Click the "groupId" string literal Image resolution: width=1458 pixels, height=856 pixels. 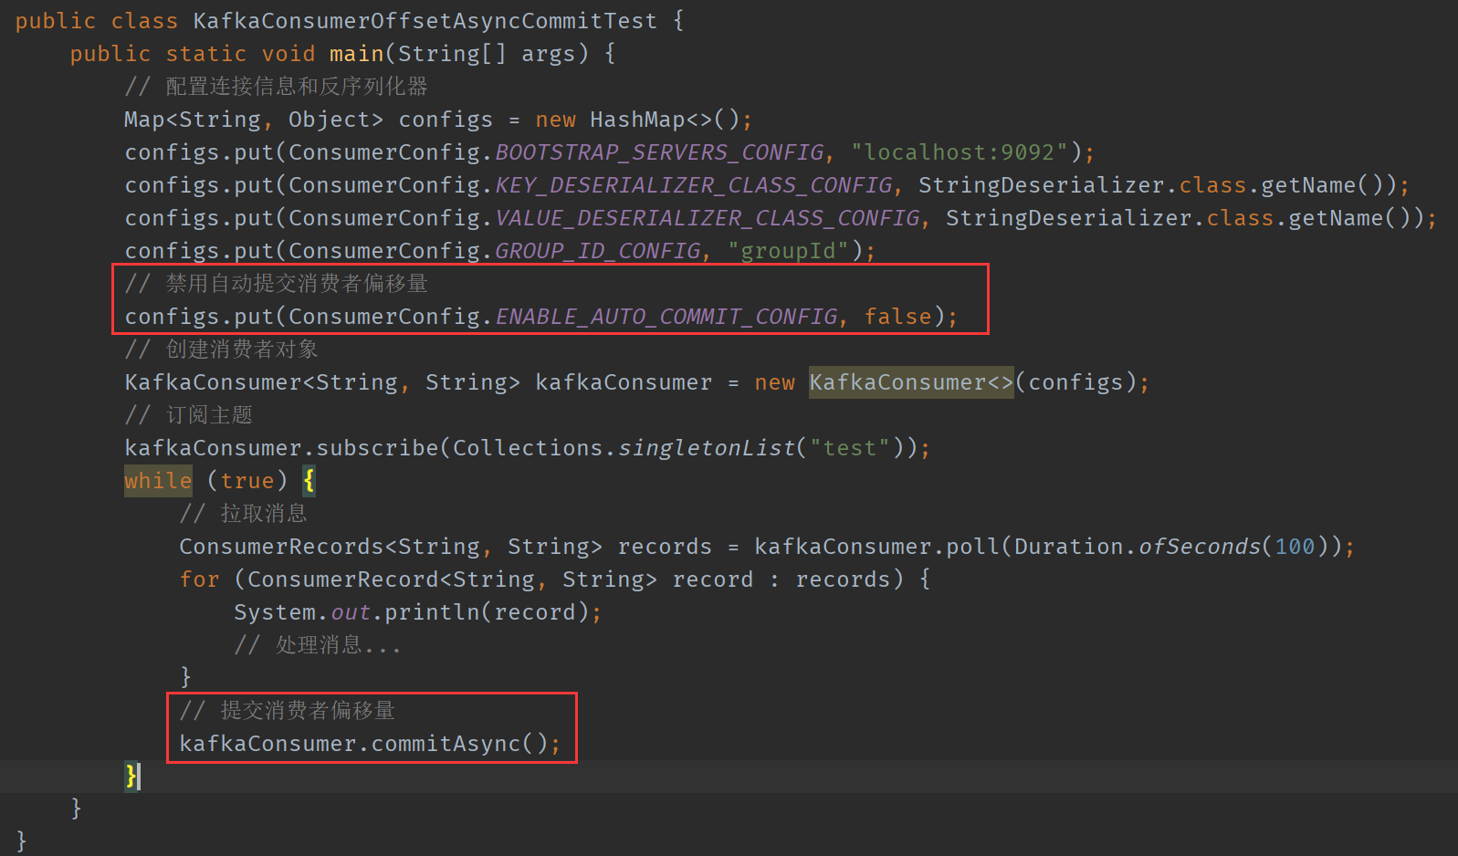point(789,251)
